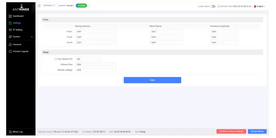Click the IP Setting sliders icon
276x138 pixels.
[10, 30]
